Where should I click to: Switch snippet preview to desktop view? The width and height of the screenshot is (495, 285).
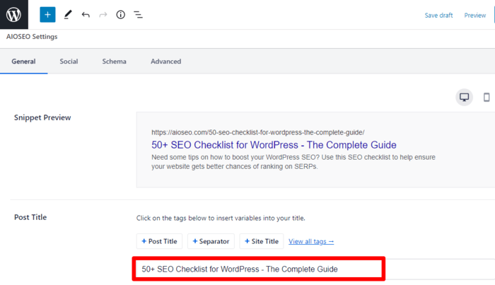464,97
